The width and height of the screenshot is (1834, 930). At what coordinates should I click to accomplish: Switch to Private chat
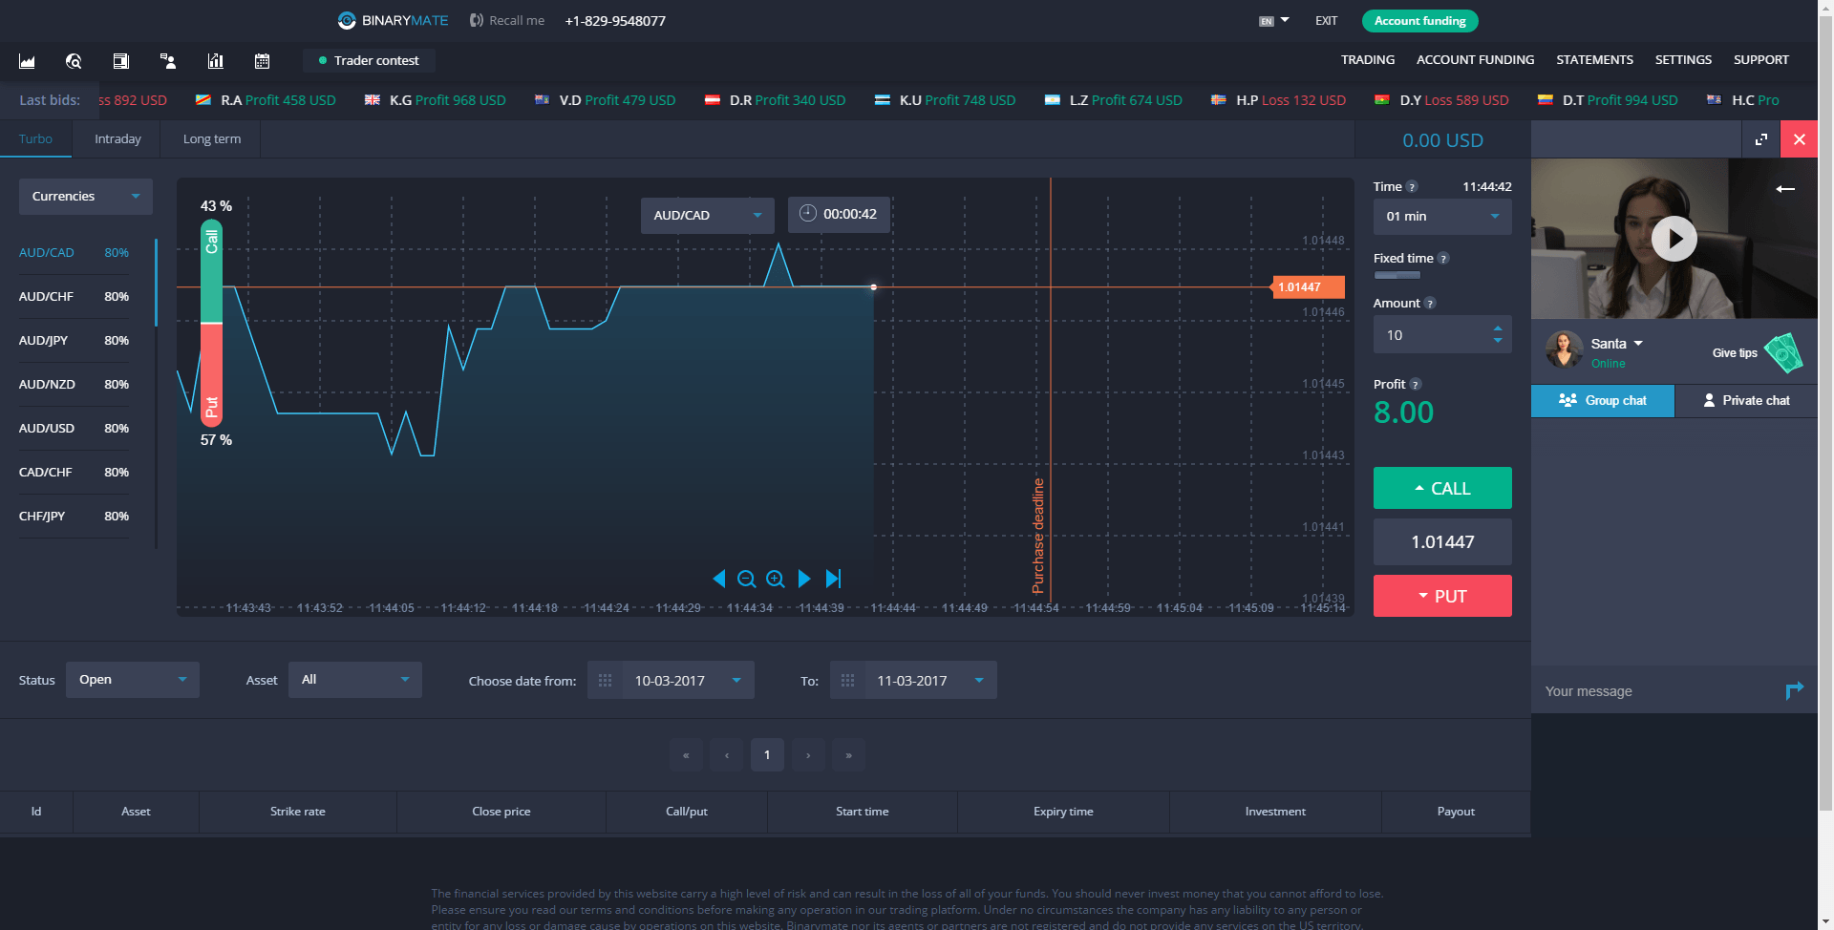tap(1746, 401)
